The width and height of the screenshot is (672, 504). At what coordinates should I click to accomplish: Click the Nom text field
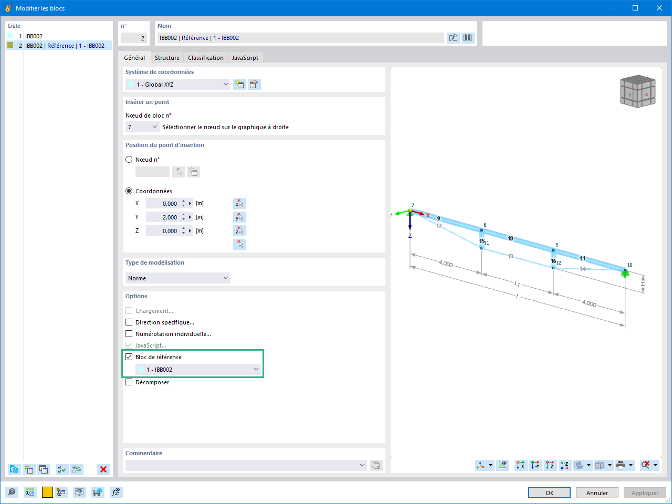coord(300,38)
